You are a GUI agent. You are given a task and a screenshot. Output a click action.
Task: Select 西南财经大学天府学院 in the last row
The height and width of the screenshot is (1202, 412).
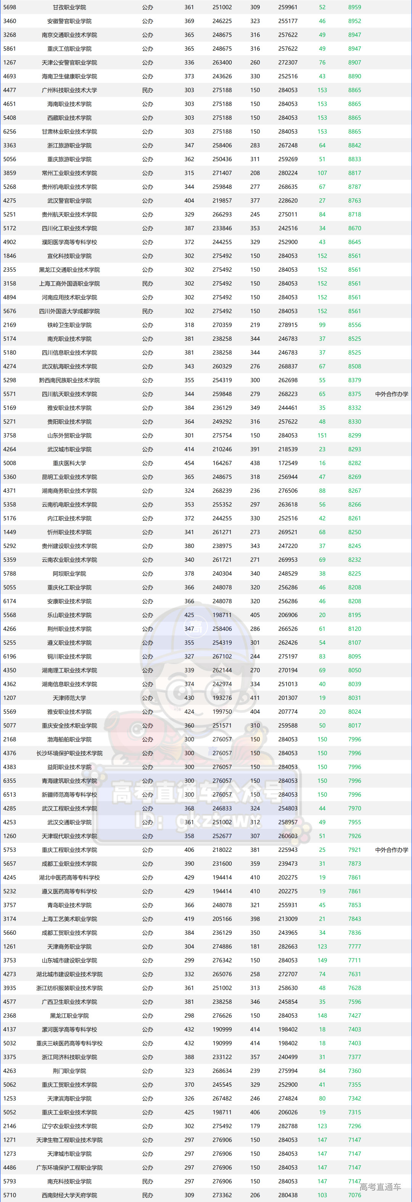pyautogui.click(x=69, y=1196)
